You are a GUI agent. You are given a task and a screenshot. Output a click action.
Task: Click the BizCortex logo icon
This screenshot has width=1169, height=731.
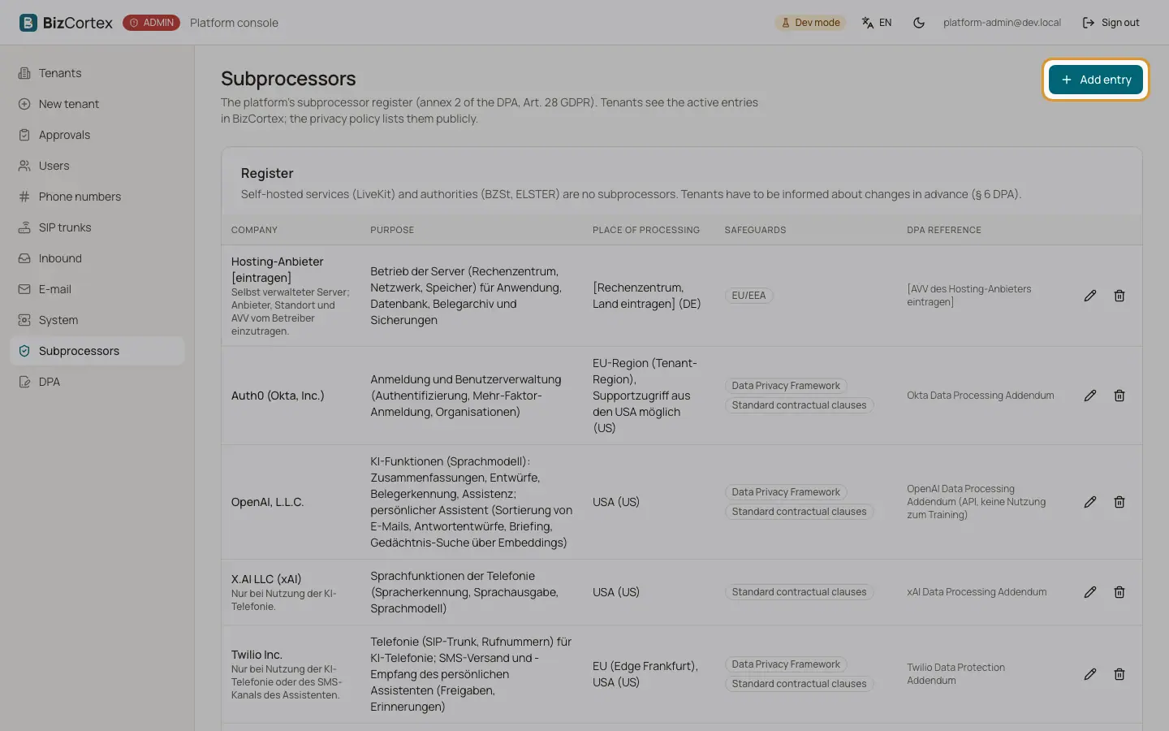pyautogui.click(x=28, y=23)
